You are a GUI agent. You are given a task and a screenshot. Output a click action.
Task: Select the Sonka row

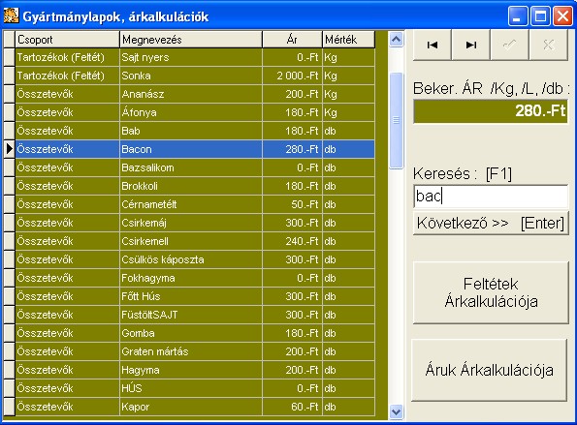[195, 76]
